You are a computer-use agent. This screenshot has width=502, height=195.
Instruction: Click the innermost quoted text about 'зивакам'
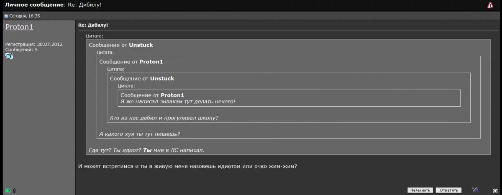[178, 101]
